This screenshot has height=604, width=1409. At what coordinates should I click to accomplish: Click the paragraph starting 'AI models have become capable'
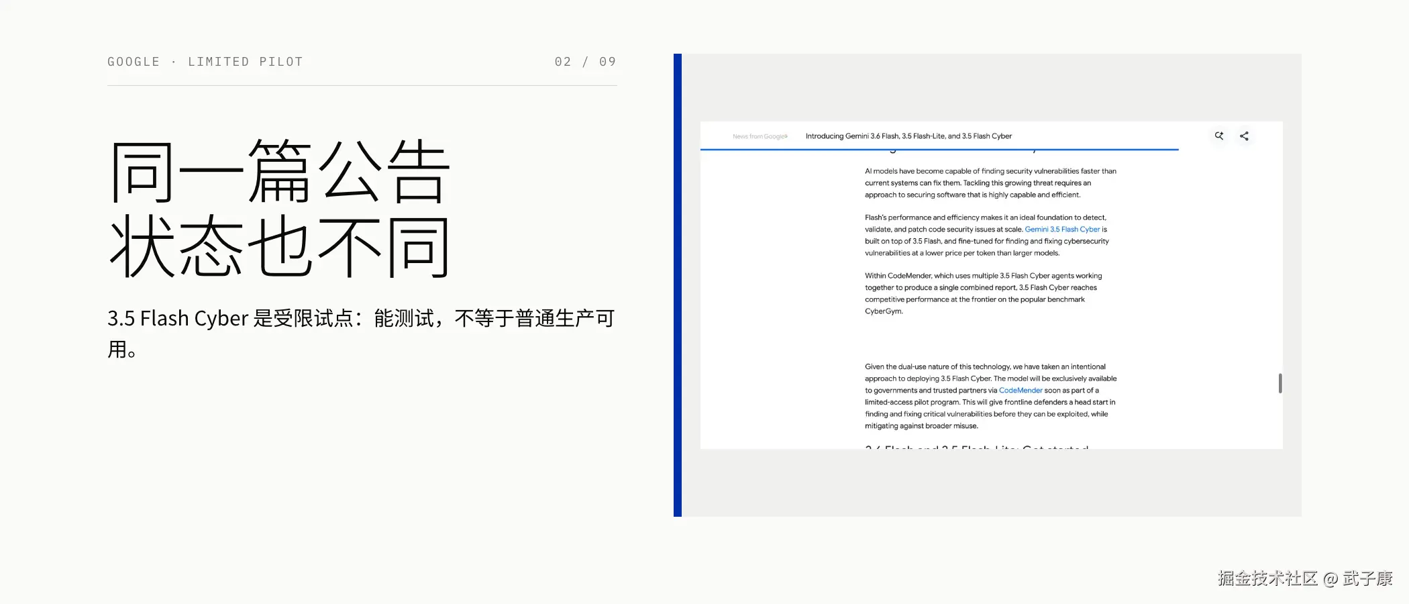click(x=990, y=183)
